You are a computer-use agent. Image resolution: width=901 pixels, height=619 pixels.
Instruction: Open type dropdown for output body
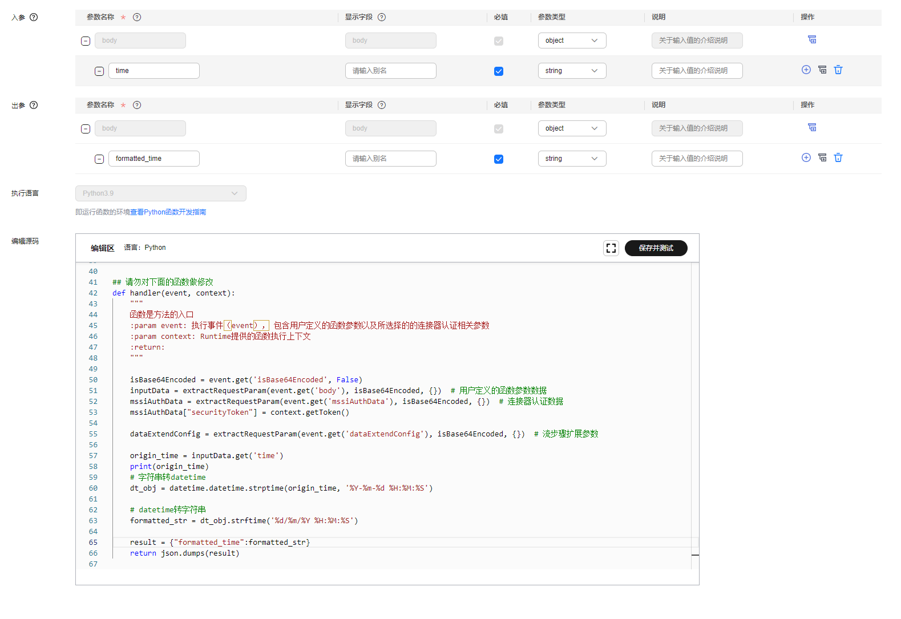coord(571,128)
